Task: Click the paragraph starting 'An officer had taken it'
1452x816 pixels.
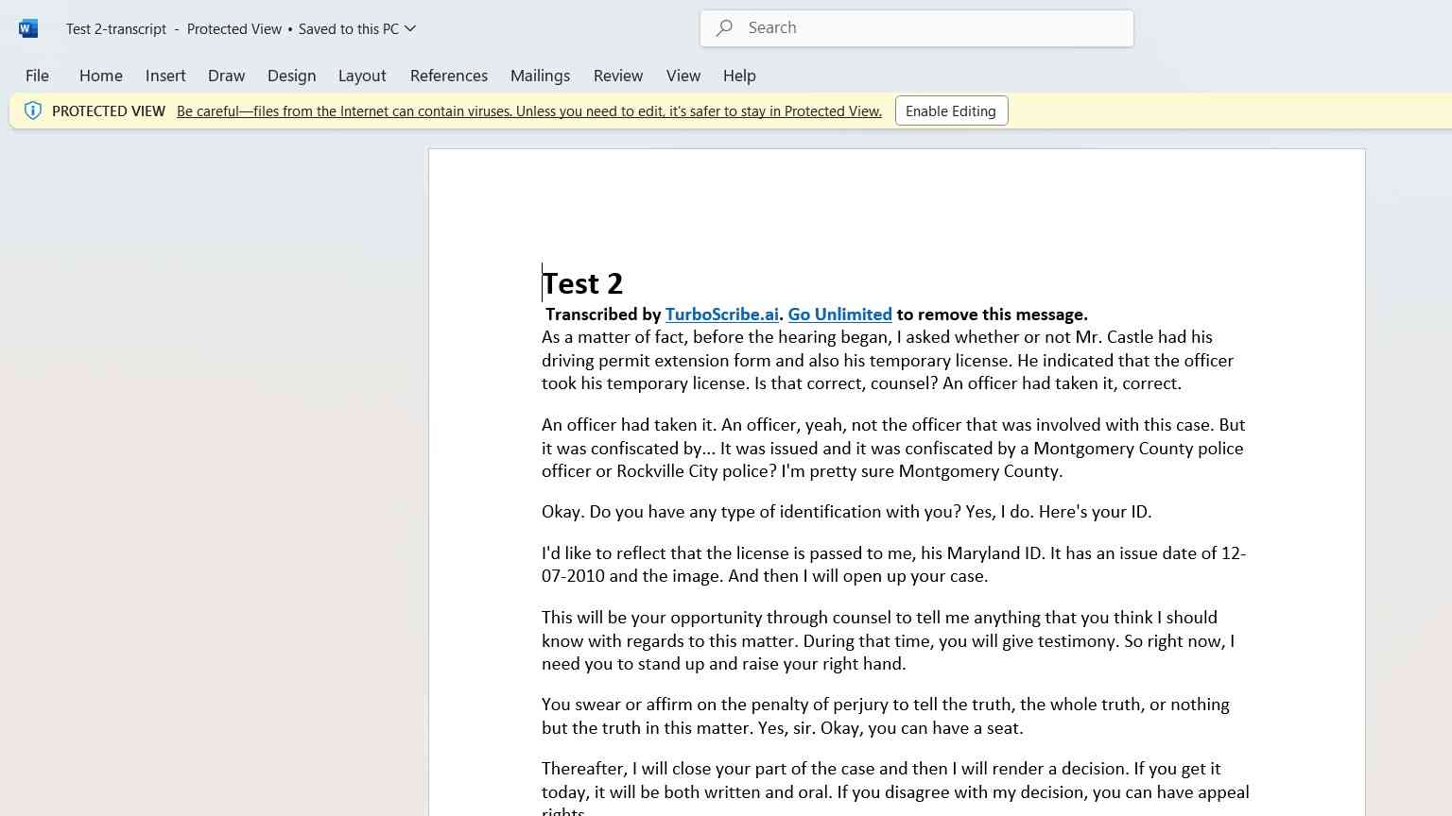Action: pyautogui.click(x=893, y=448)
